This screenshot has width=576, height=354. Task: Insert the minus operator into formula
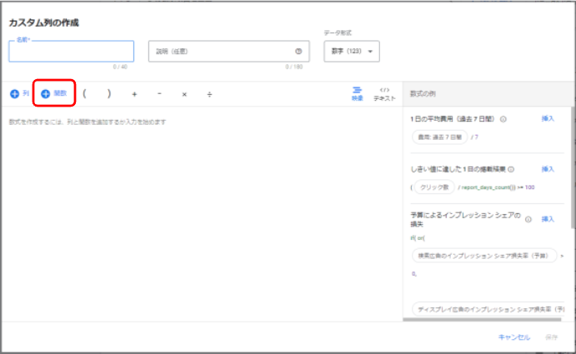click(159, 94)
